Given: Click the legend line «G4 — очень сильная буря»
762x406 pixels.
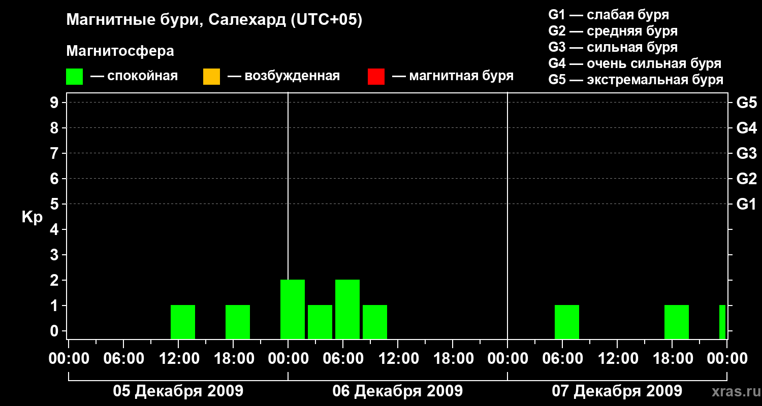Looking at the screenshot, I should click(x=635, y=63).
